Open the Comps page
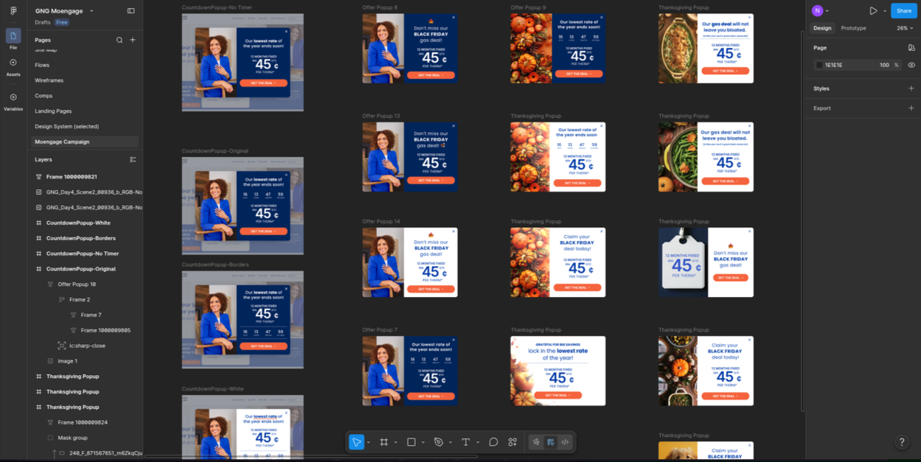The width and height of the screenshot is (921, 462). [x=44, y=96]
